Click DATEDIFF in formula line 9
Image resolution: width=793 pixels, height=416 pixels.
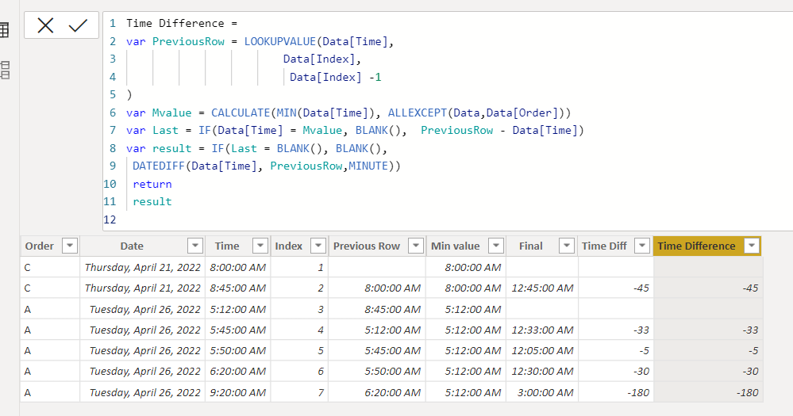click(158, 166)
